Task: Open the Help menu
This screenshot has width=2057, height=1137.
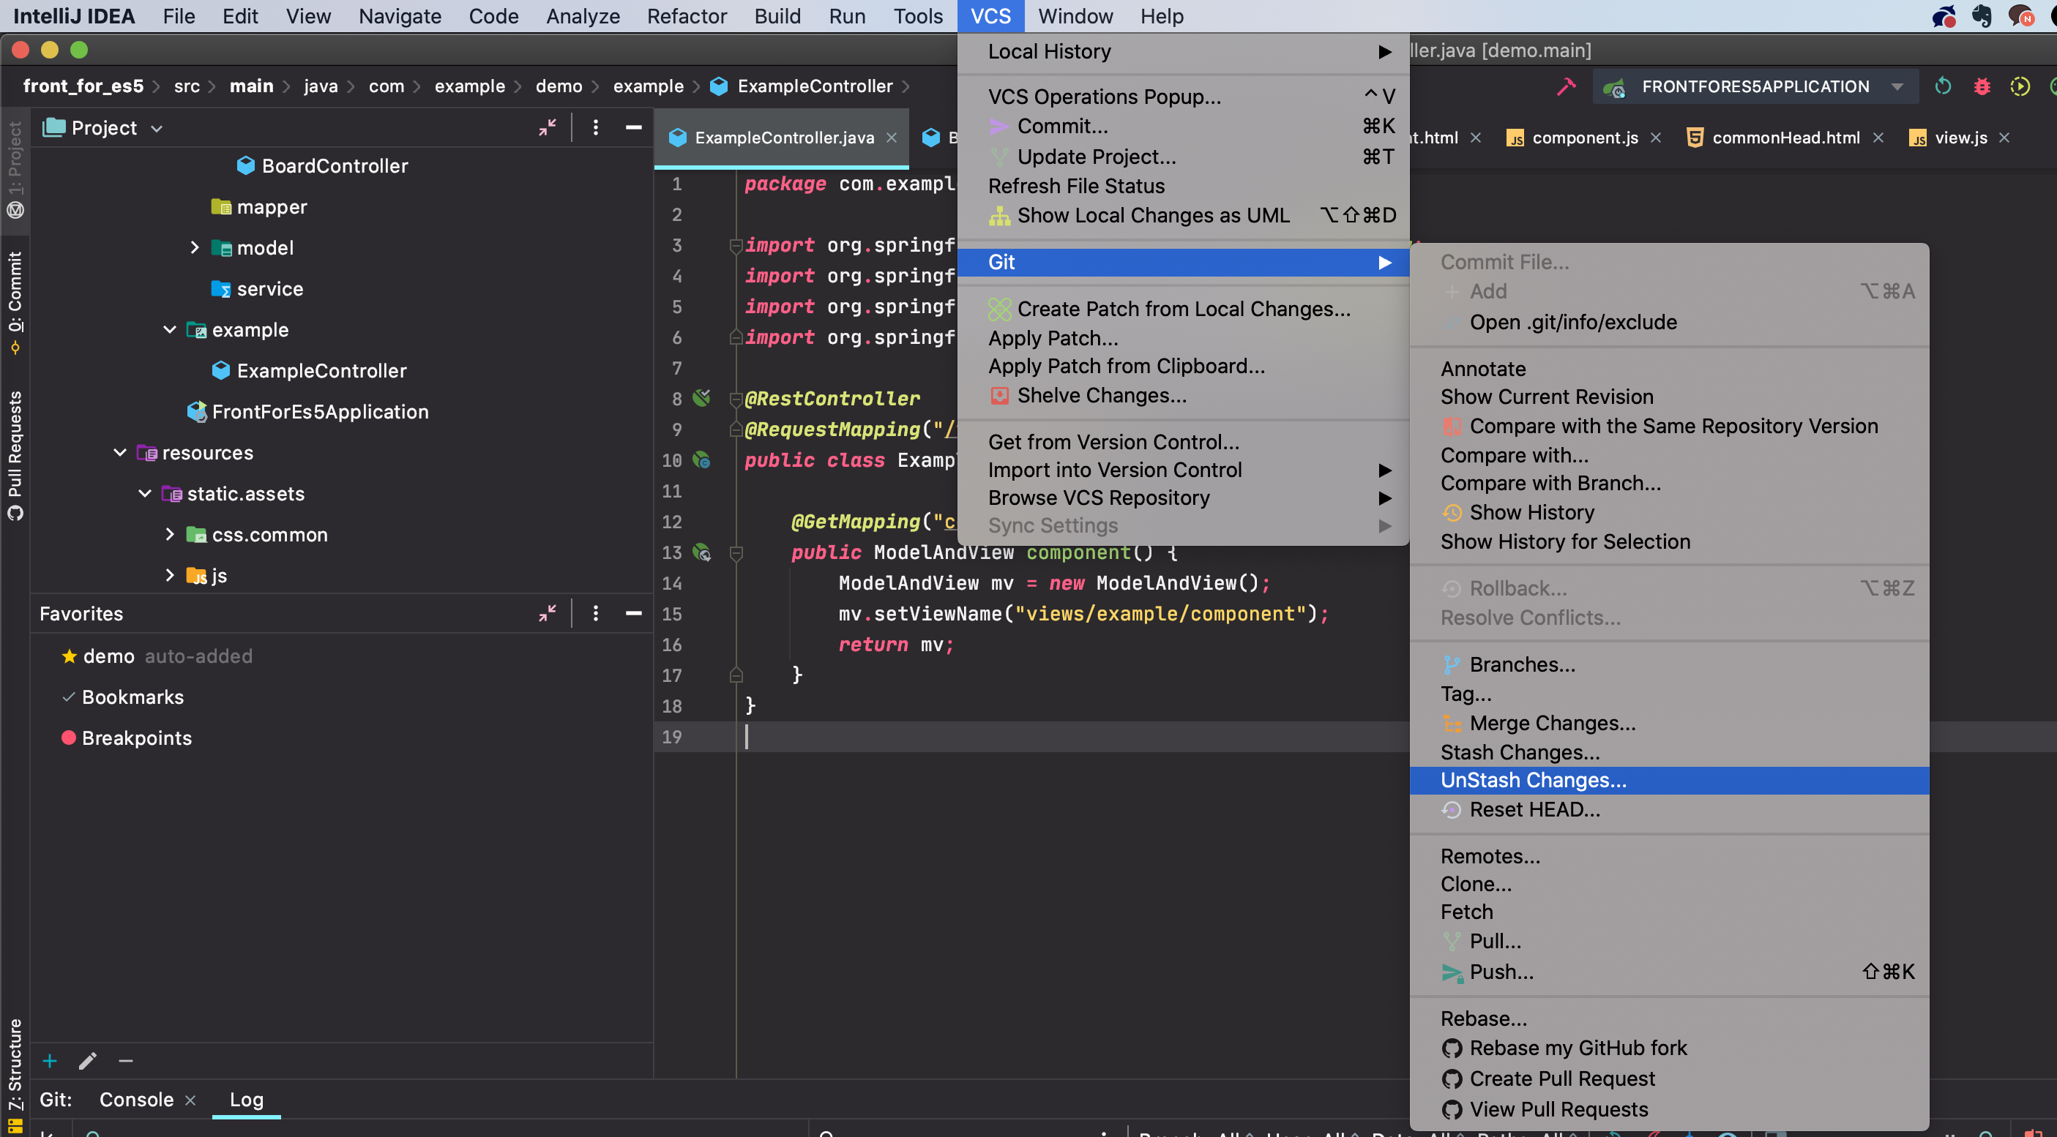Action: [x=1162, y=16]
